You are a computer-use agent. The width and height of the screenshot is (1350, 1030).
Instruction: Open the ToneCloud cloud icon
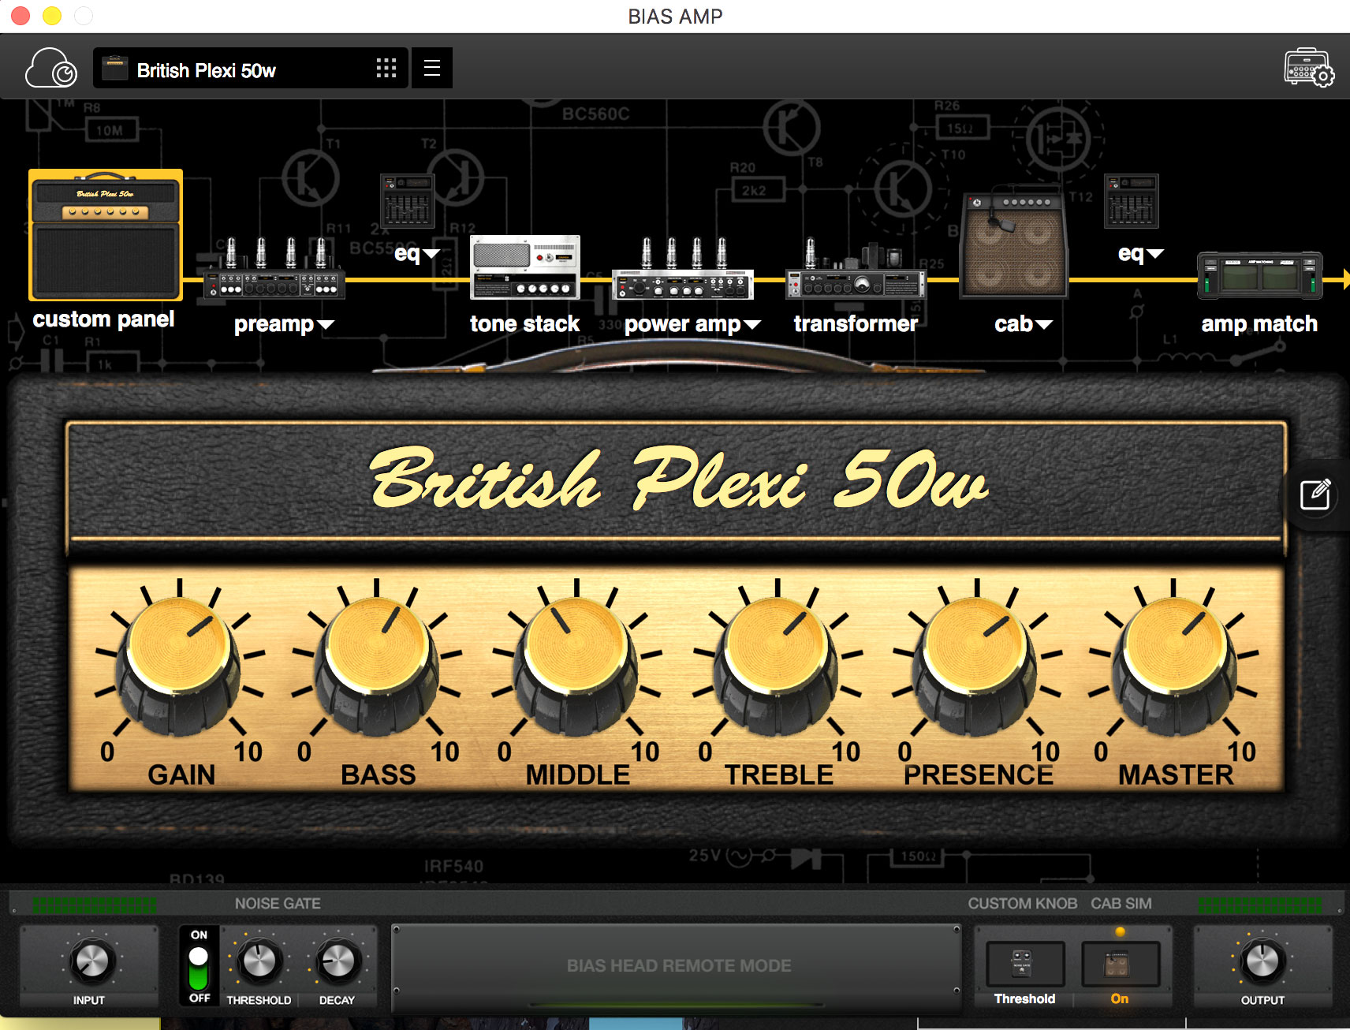(50, 69)
